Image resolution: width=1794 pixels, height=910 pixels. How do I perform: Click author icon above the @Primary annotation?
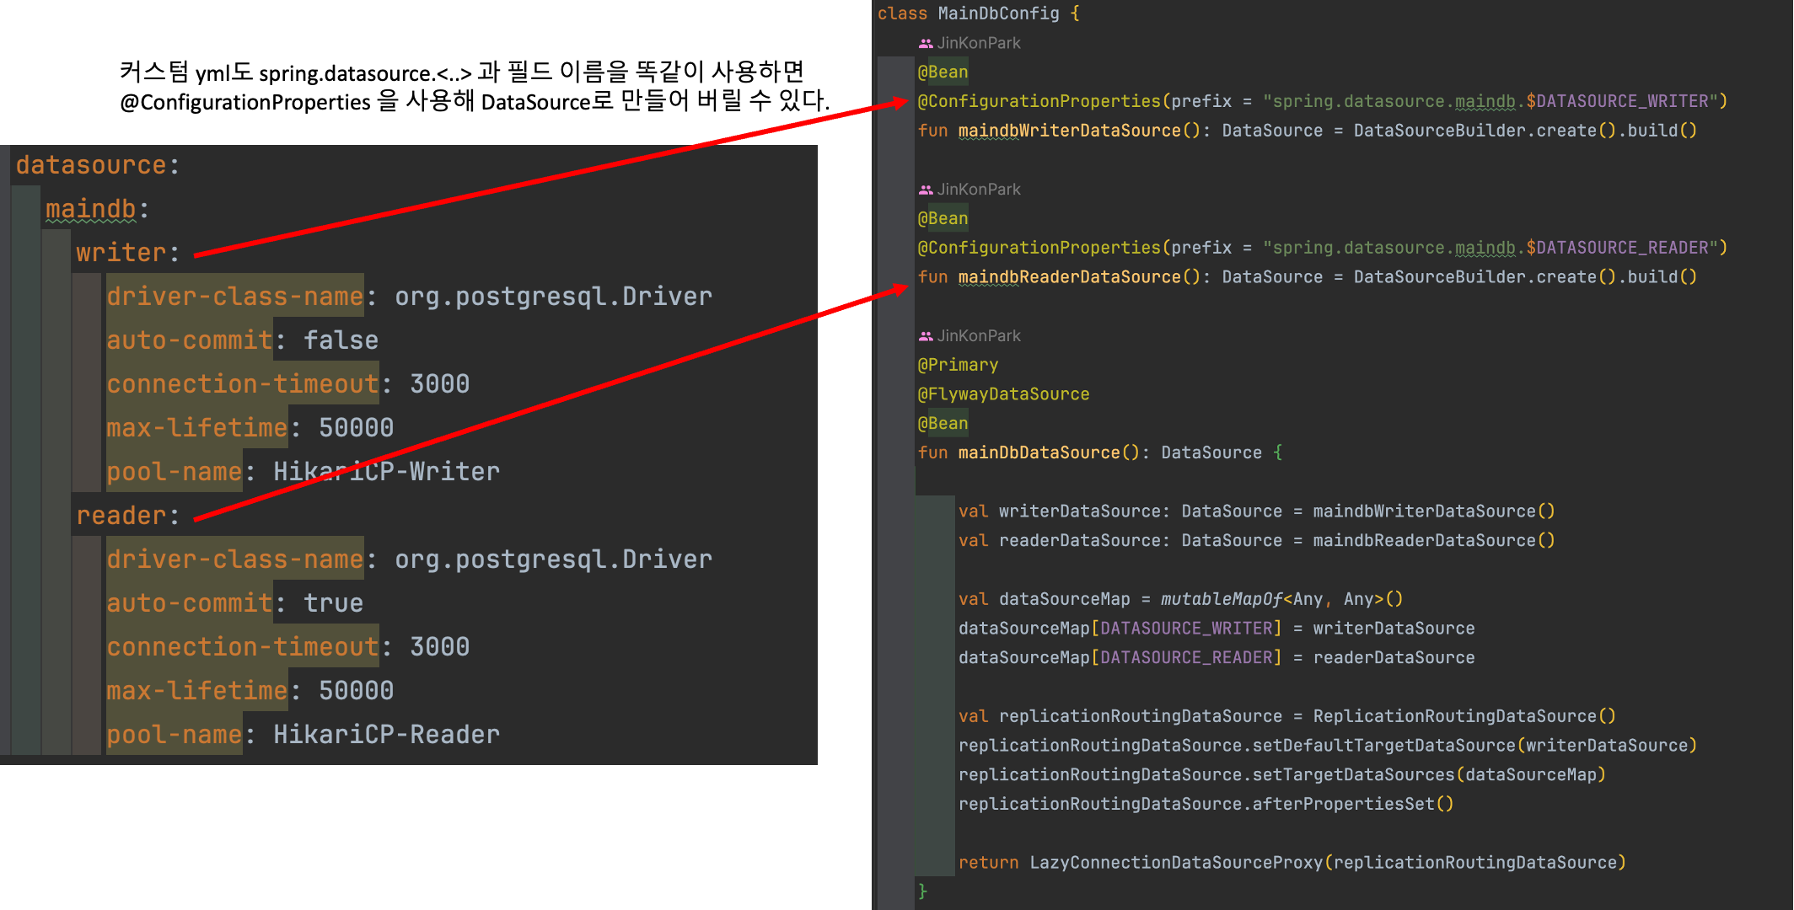pyautogui.click(x=926, y=336)
